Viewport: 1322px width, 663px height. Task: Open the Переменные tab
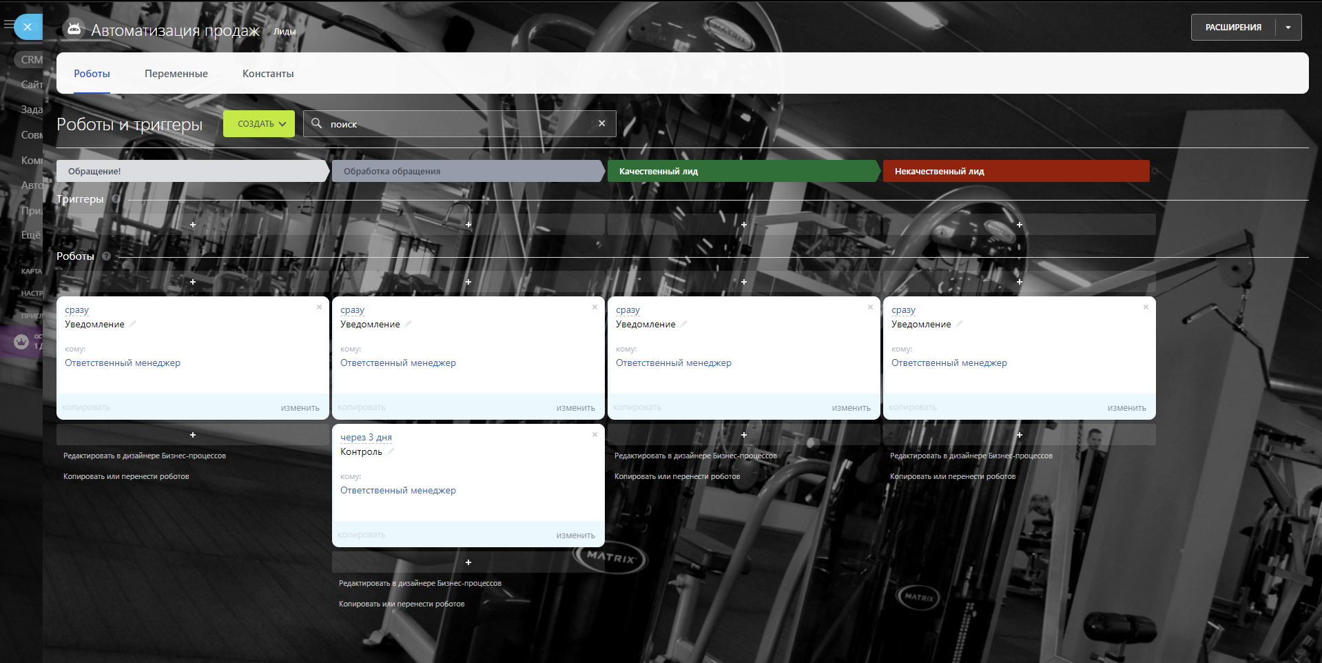click(176, 74)
